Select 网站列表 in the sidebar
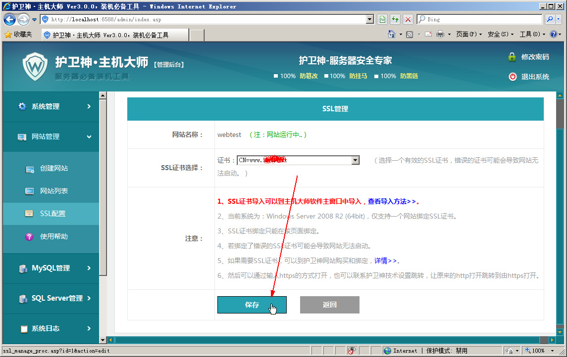Viewport: 567px width, 357px height. pos(53,191)
